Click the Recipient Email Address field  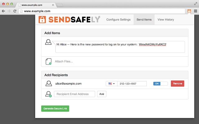point(75,94)
